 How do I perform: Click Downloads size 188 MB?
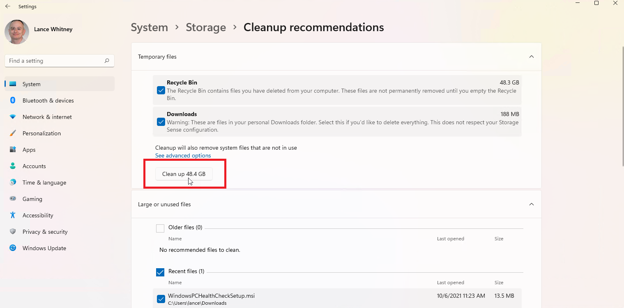coord(510,114)
